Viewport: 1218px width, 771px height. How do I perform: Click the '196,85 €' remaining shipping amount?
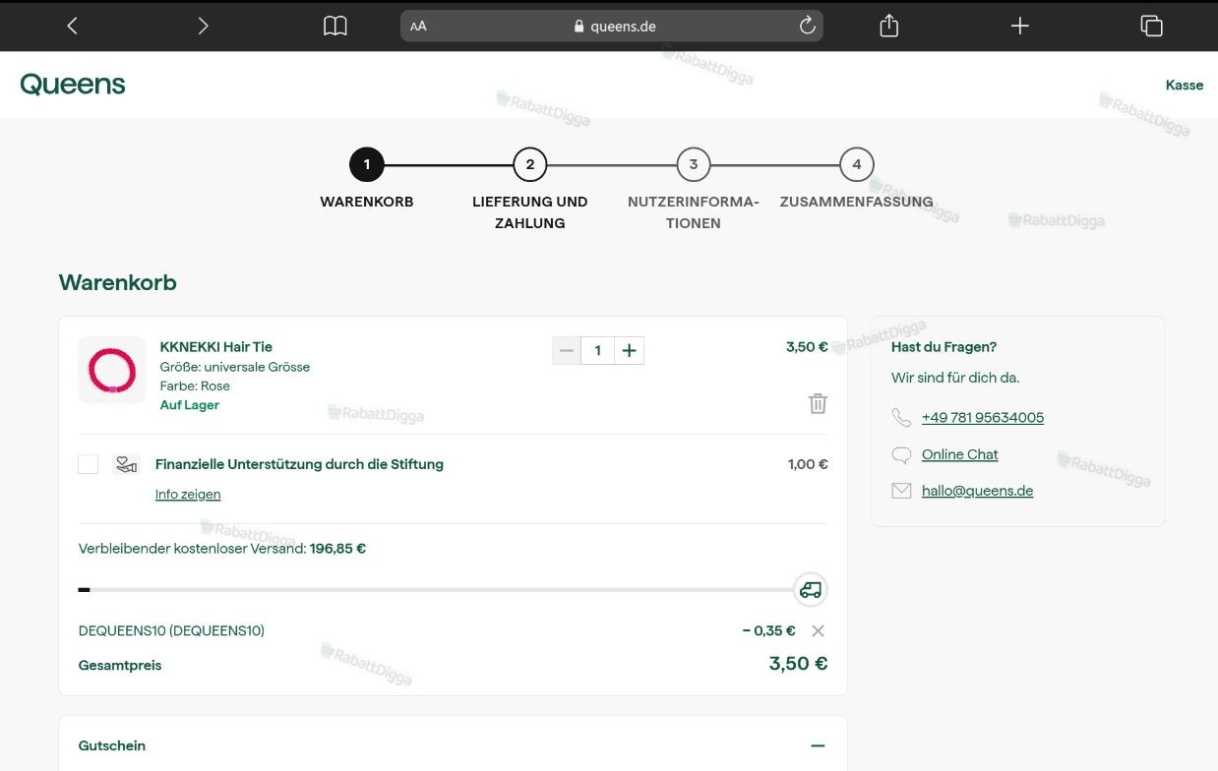click(x=337, y=549)
